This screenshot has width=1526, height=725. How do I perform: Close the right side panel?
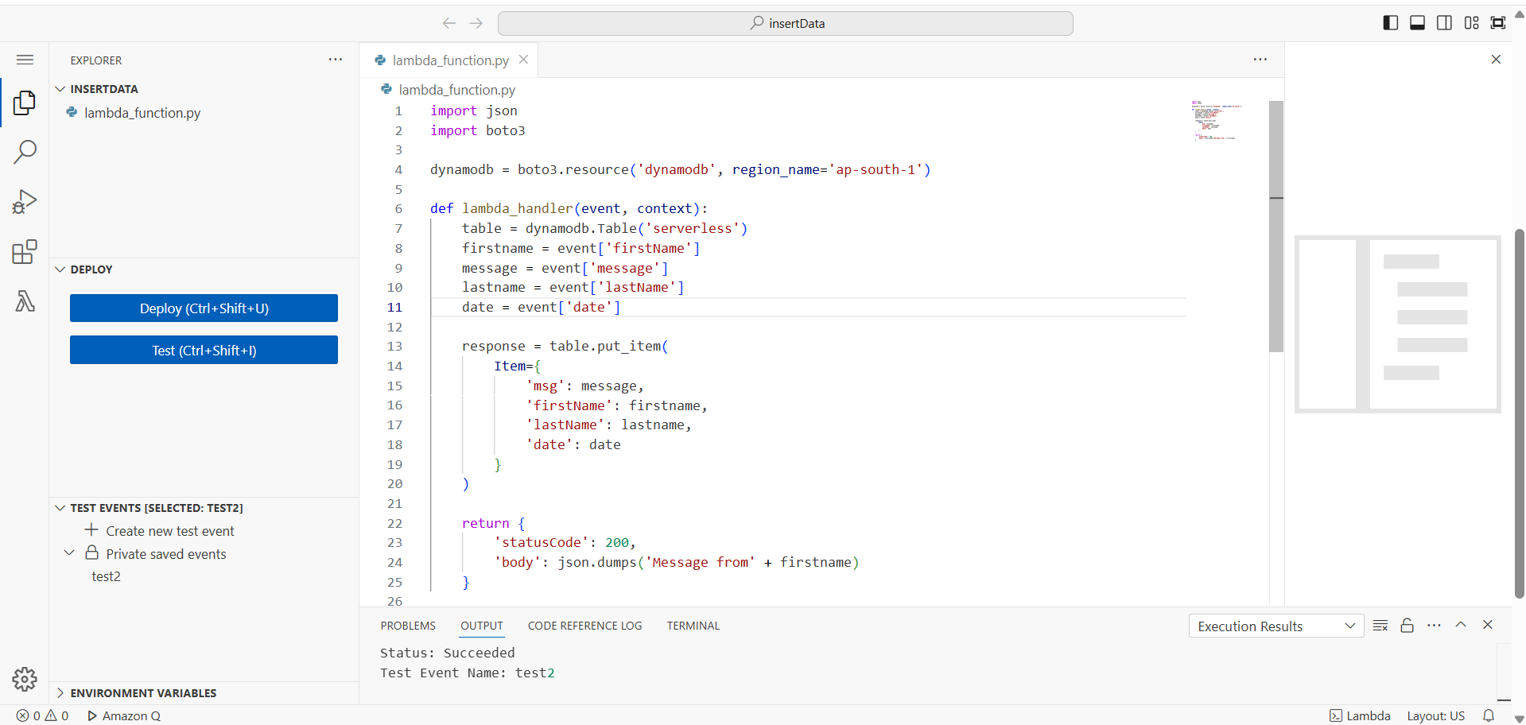pyautogui.click(x=1496, y=60)
